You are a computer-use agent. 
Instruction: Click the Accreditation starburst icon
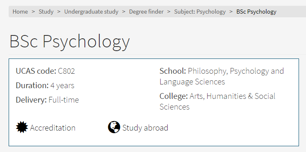tap(22, 127)
